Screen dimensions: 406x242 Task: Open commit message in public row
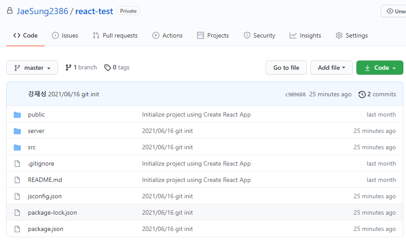(x=196, y=114)
